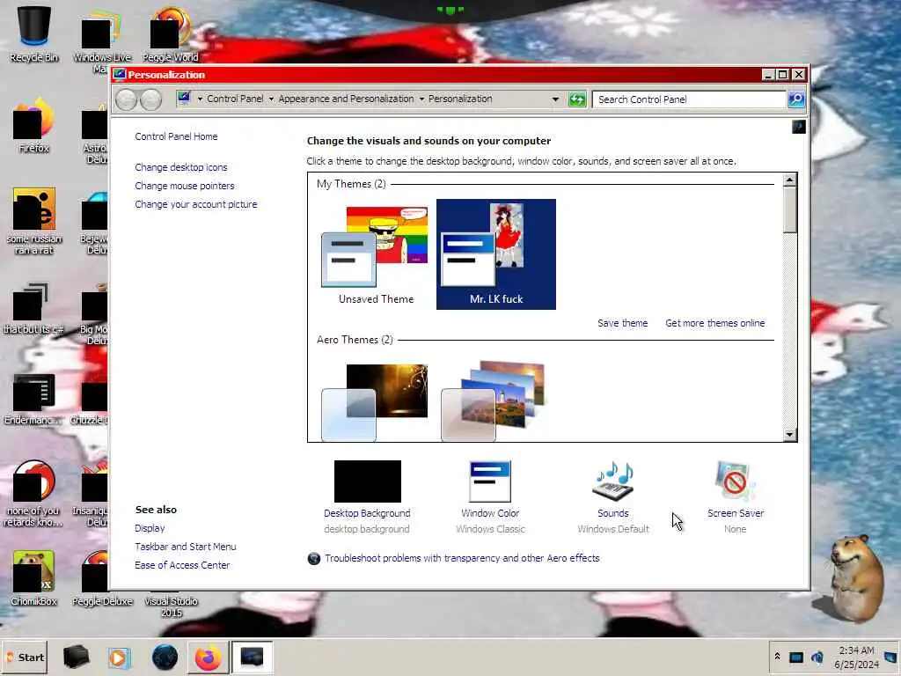Click the clock showing 2:34 AM
The image size is (901, 676).
point(857,657)
